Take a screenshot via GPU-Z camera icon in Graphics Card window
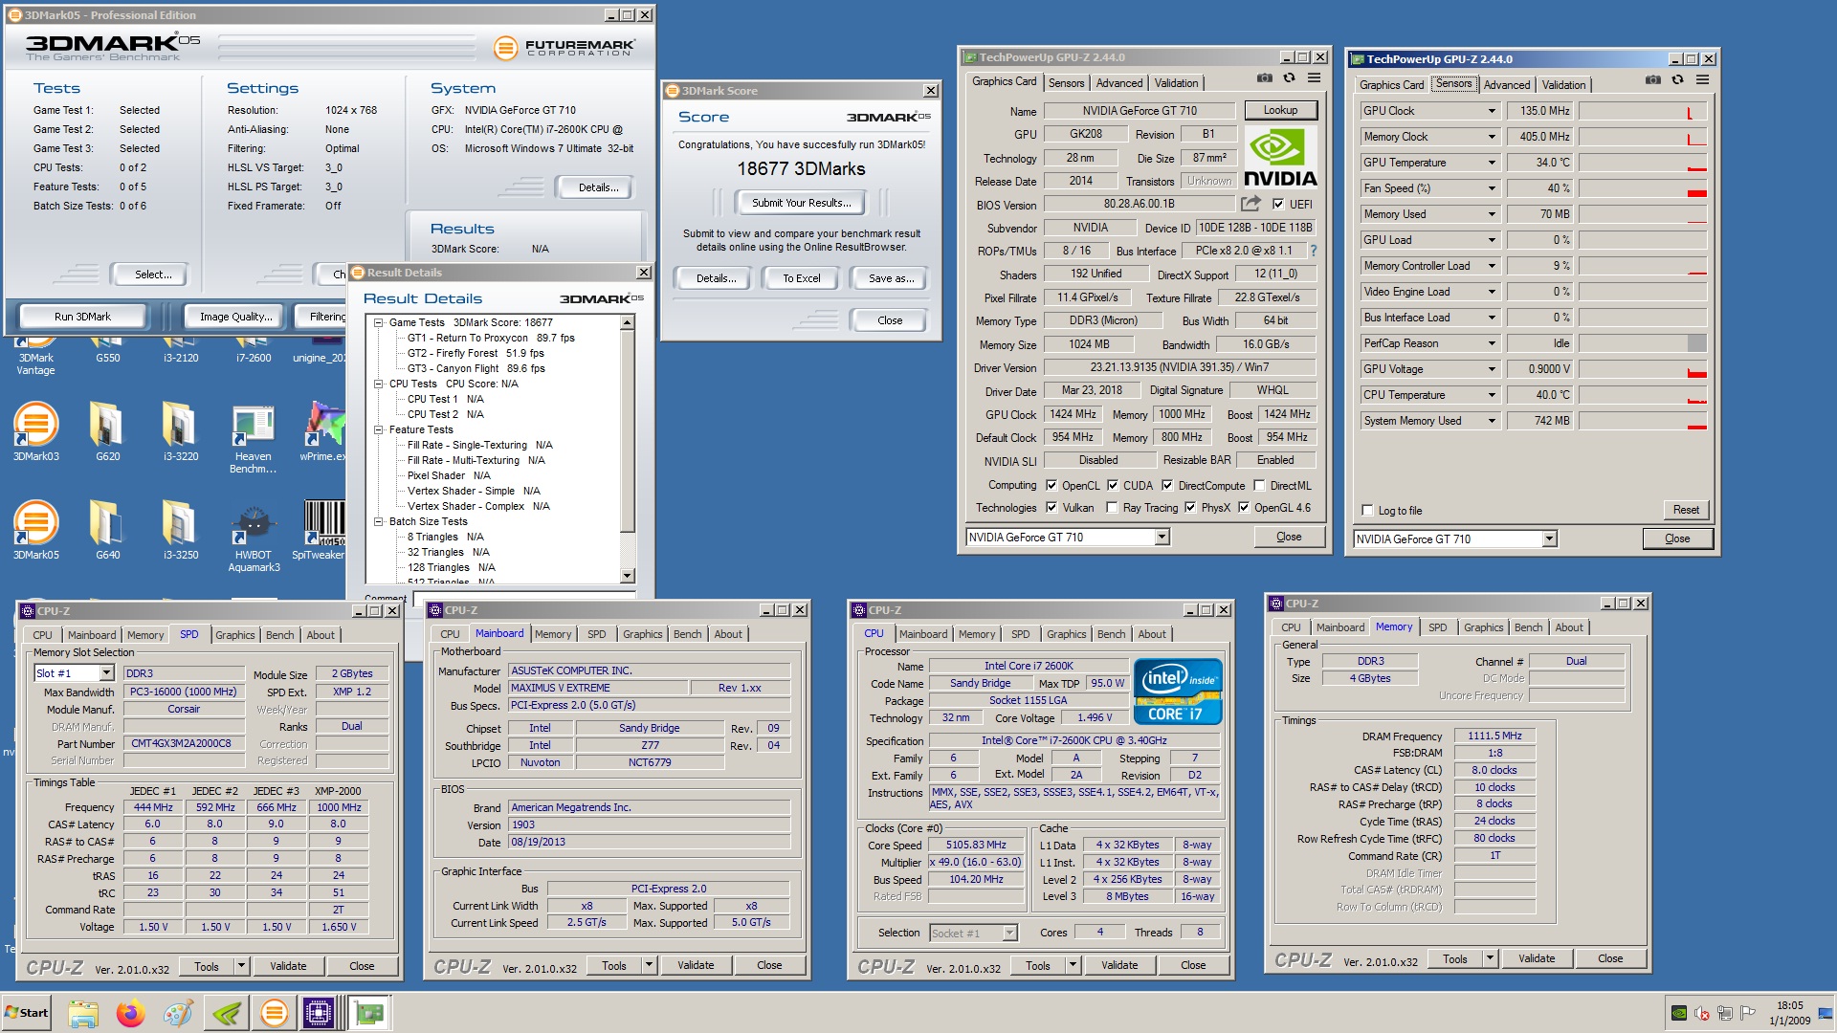 tap(1264, 78)
